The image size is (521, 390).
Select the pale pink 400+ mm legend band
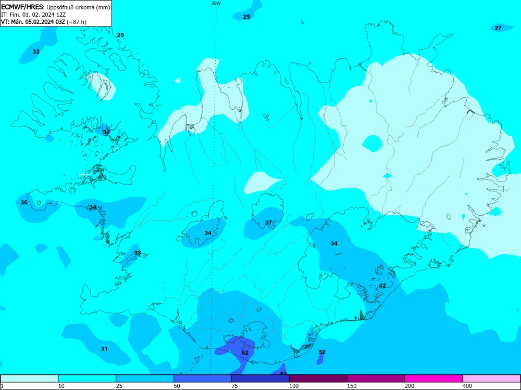click(492, 379)
